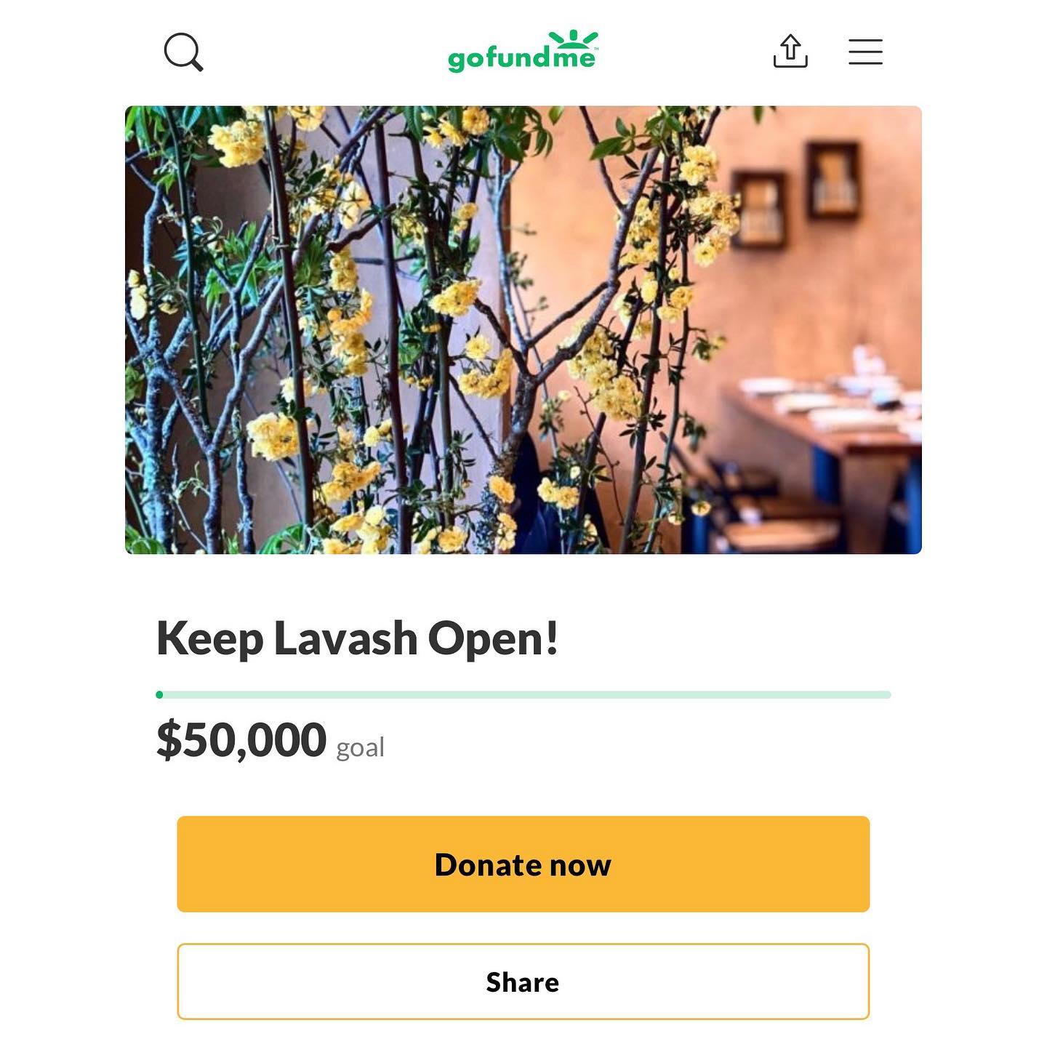Click the green sunburst above gofundme wordmark
1047x1047 pixels.
click(573, 39)
